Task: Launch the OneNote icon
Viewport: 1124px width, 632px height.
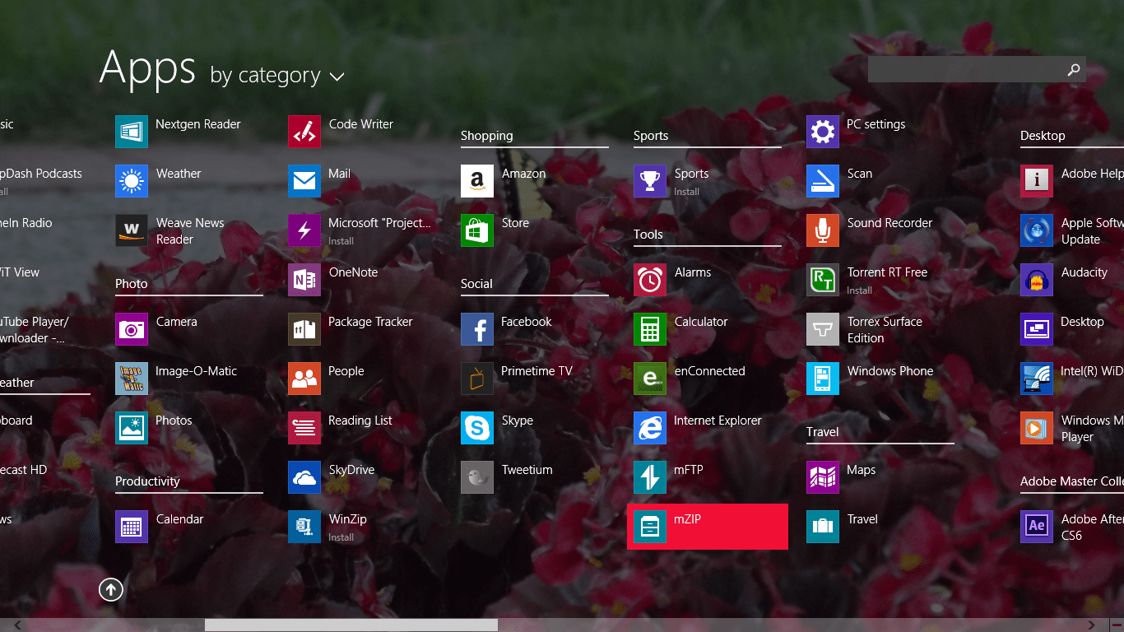Action: coord(304,280)
